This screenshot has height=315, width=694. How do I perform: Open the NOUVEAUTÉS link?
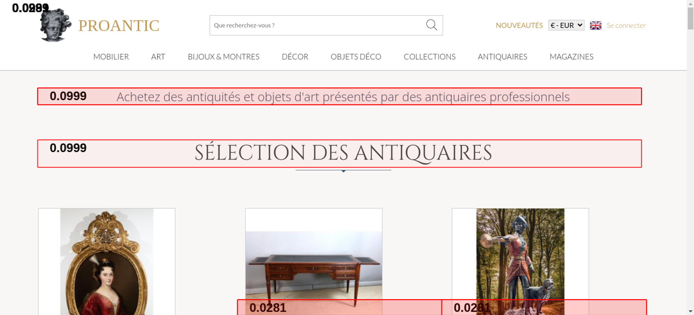519,25
